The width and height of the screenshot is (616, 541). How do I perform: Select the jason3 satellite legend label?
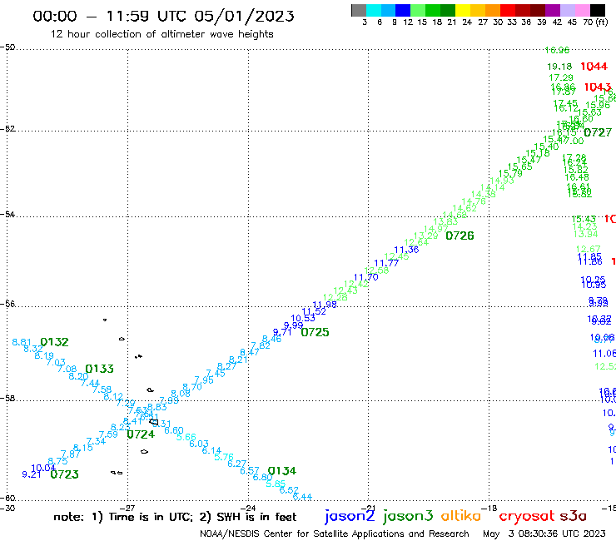(x=408, y=516)
